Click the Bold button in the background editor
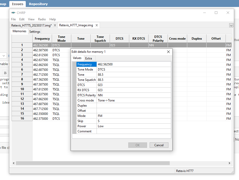Image resolution: width=239 pixels, height=180 pixels. (5, 73)
